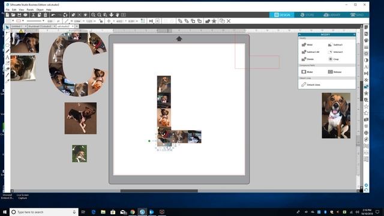Open the Help menu
This screenshot has width=384, height=216.
tap(49, 10)
